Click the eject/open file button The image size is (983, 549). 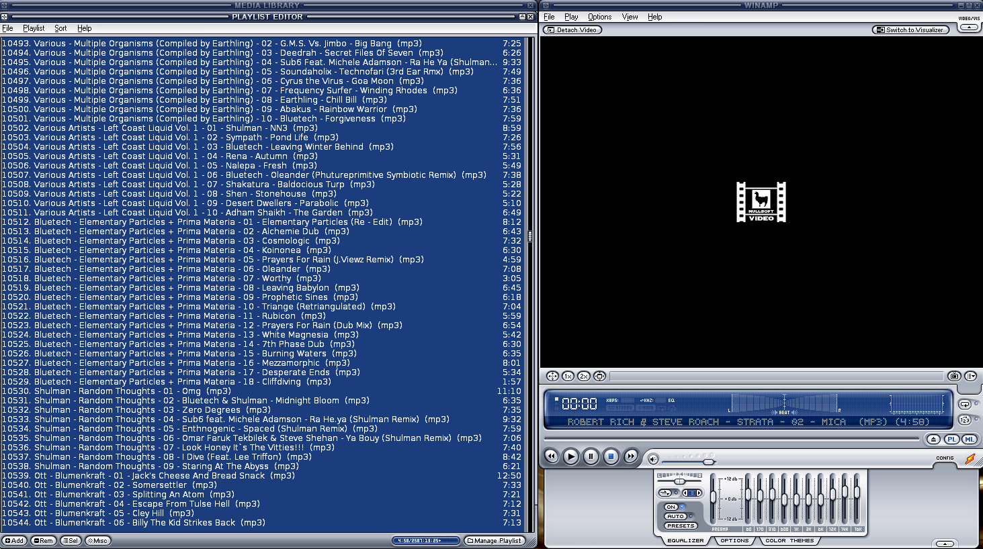(x=933, y=439)
